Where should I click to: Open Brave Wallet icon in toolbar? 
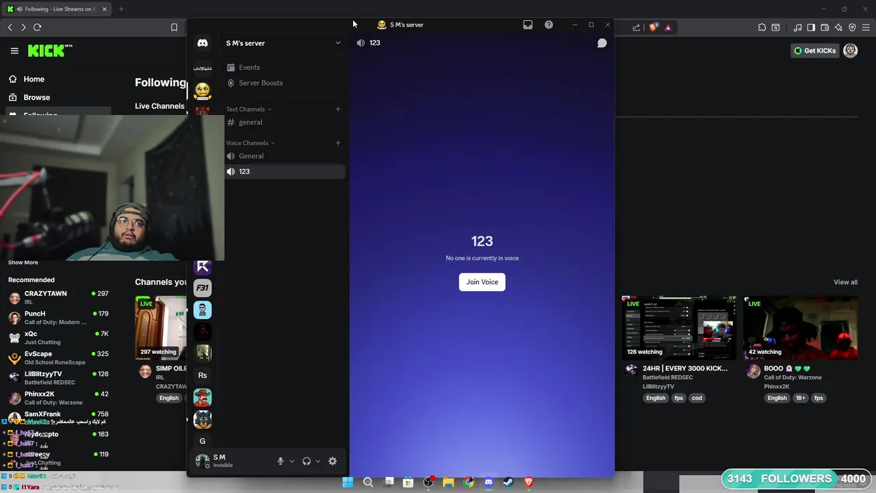(x=825, y=27)
